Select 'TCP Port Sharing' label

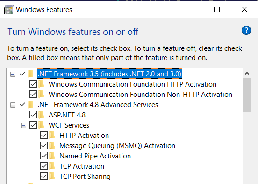tap(85, 176)
